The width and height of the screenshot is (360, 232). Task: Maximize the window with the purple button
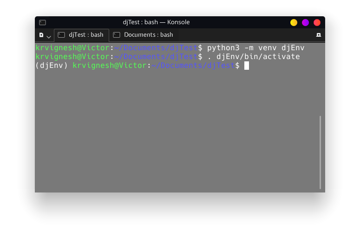(305, 22)
